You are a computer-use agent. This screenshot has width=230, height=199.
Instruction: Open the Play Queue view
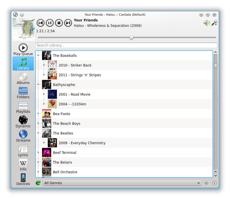pos(23,50)
